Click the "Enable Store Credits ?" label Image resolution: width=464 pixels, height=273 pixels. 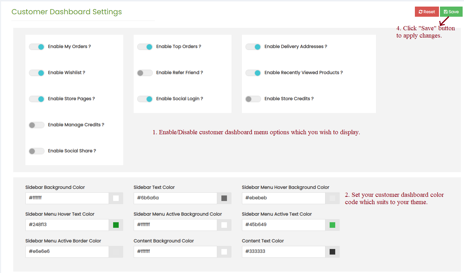pyautogui.click(x=289, y=99)
